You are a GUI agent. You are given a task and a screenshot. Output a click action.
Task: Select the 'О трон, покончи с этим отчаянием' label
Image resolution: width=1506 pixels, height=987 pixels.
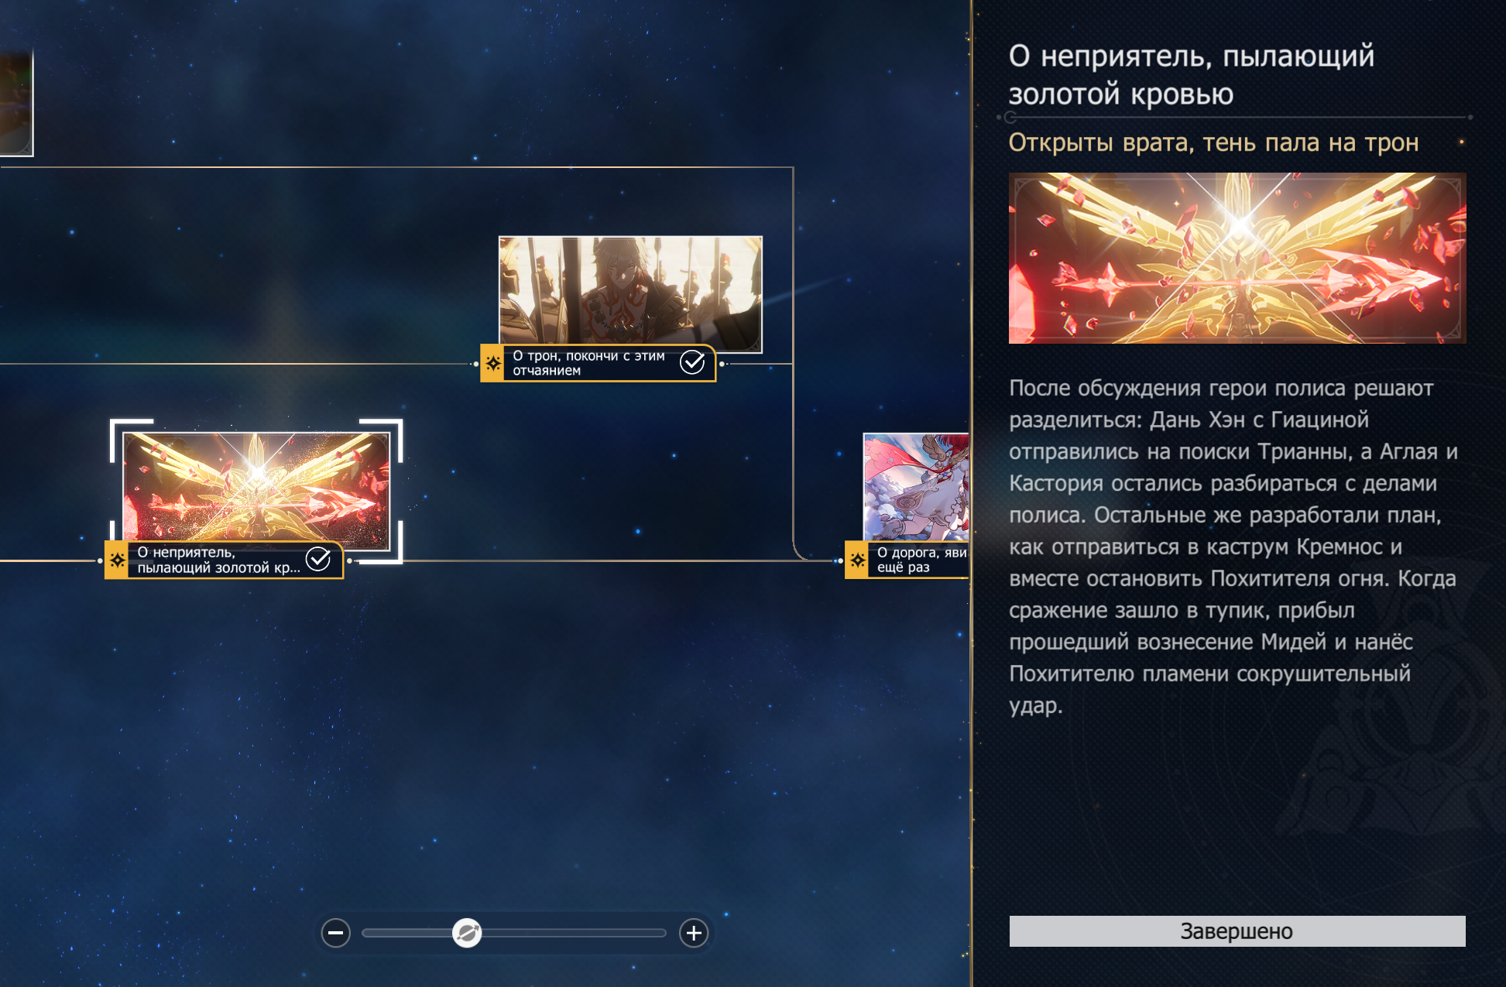click(x=588, y=363)
